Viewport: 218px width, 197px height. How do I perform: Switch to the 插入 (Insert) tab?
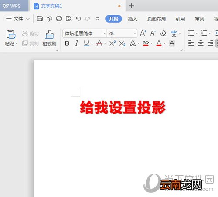[x=133, y=19]
